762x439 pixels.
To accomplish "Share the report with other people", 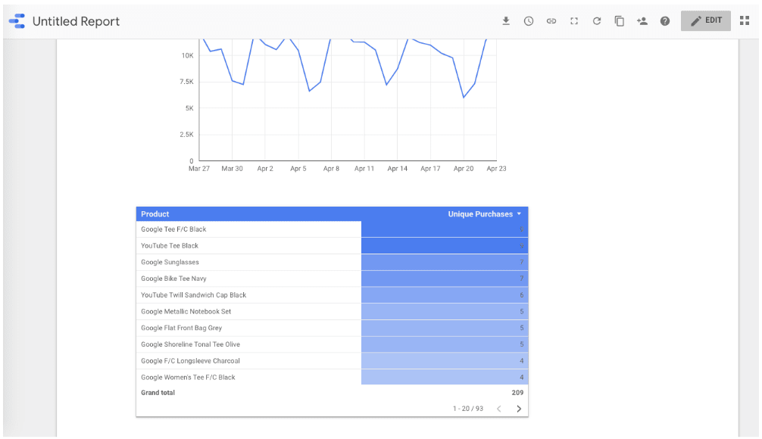I will pyautogui.click(x=642, y=20).
